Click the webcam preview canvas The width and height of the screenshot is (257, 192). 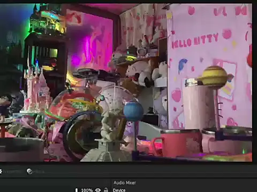126,82
